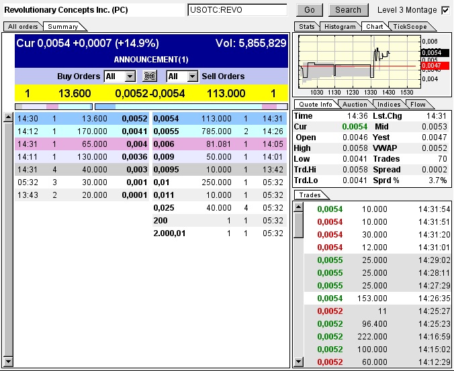
Task: Click Trades list scrollbar up arrow
Action: click(x=298, y=207)
